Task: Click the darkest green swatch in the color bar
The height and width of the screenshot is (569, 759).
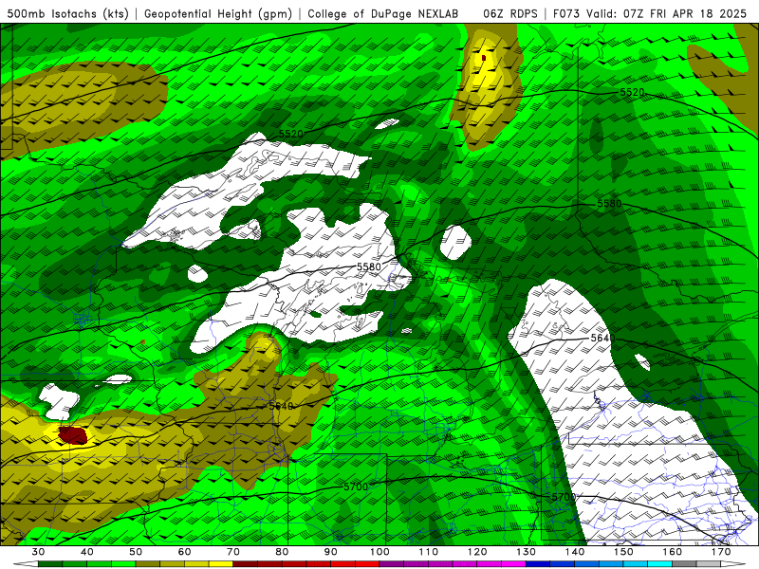Action: point(50,562)
